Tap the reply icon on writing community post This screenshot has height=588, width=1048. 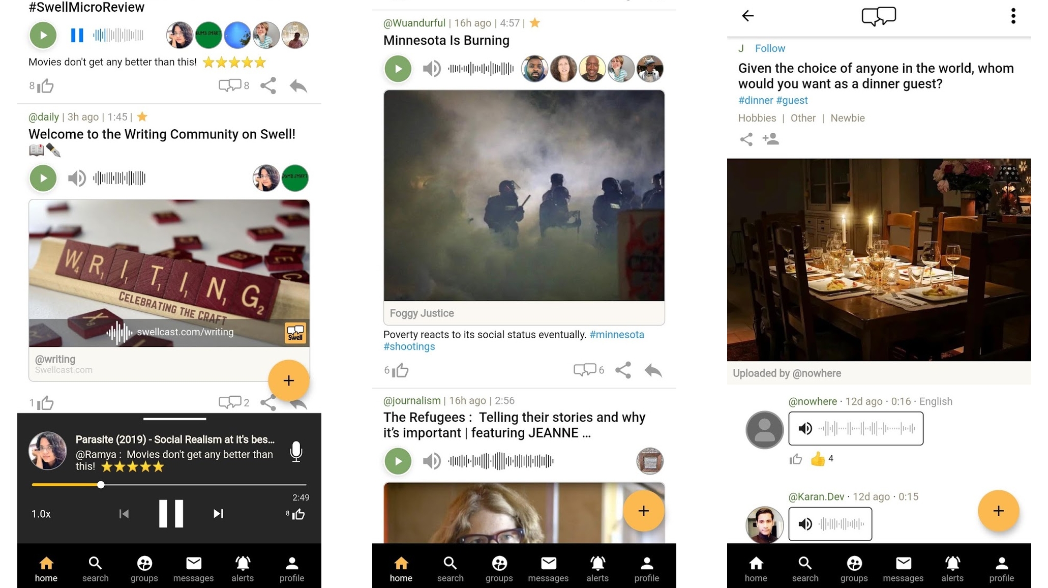298,401
